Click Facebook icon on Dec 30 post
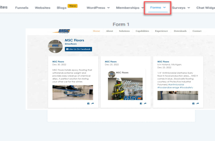The height and width of the screenshot is (141, 215). (x=88, y=103)
